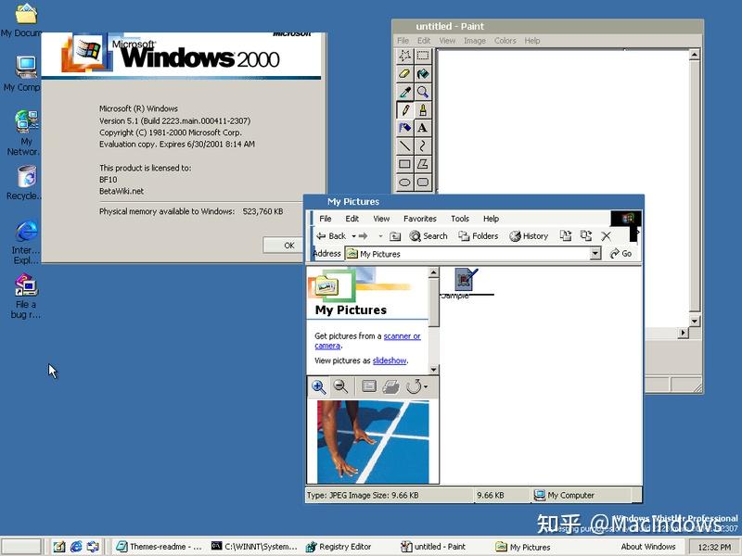This screenshot has height=556, width=742.
Task: Expand the Back button dropdown arrow
Action: [356, 236]
